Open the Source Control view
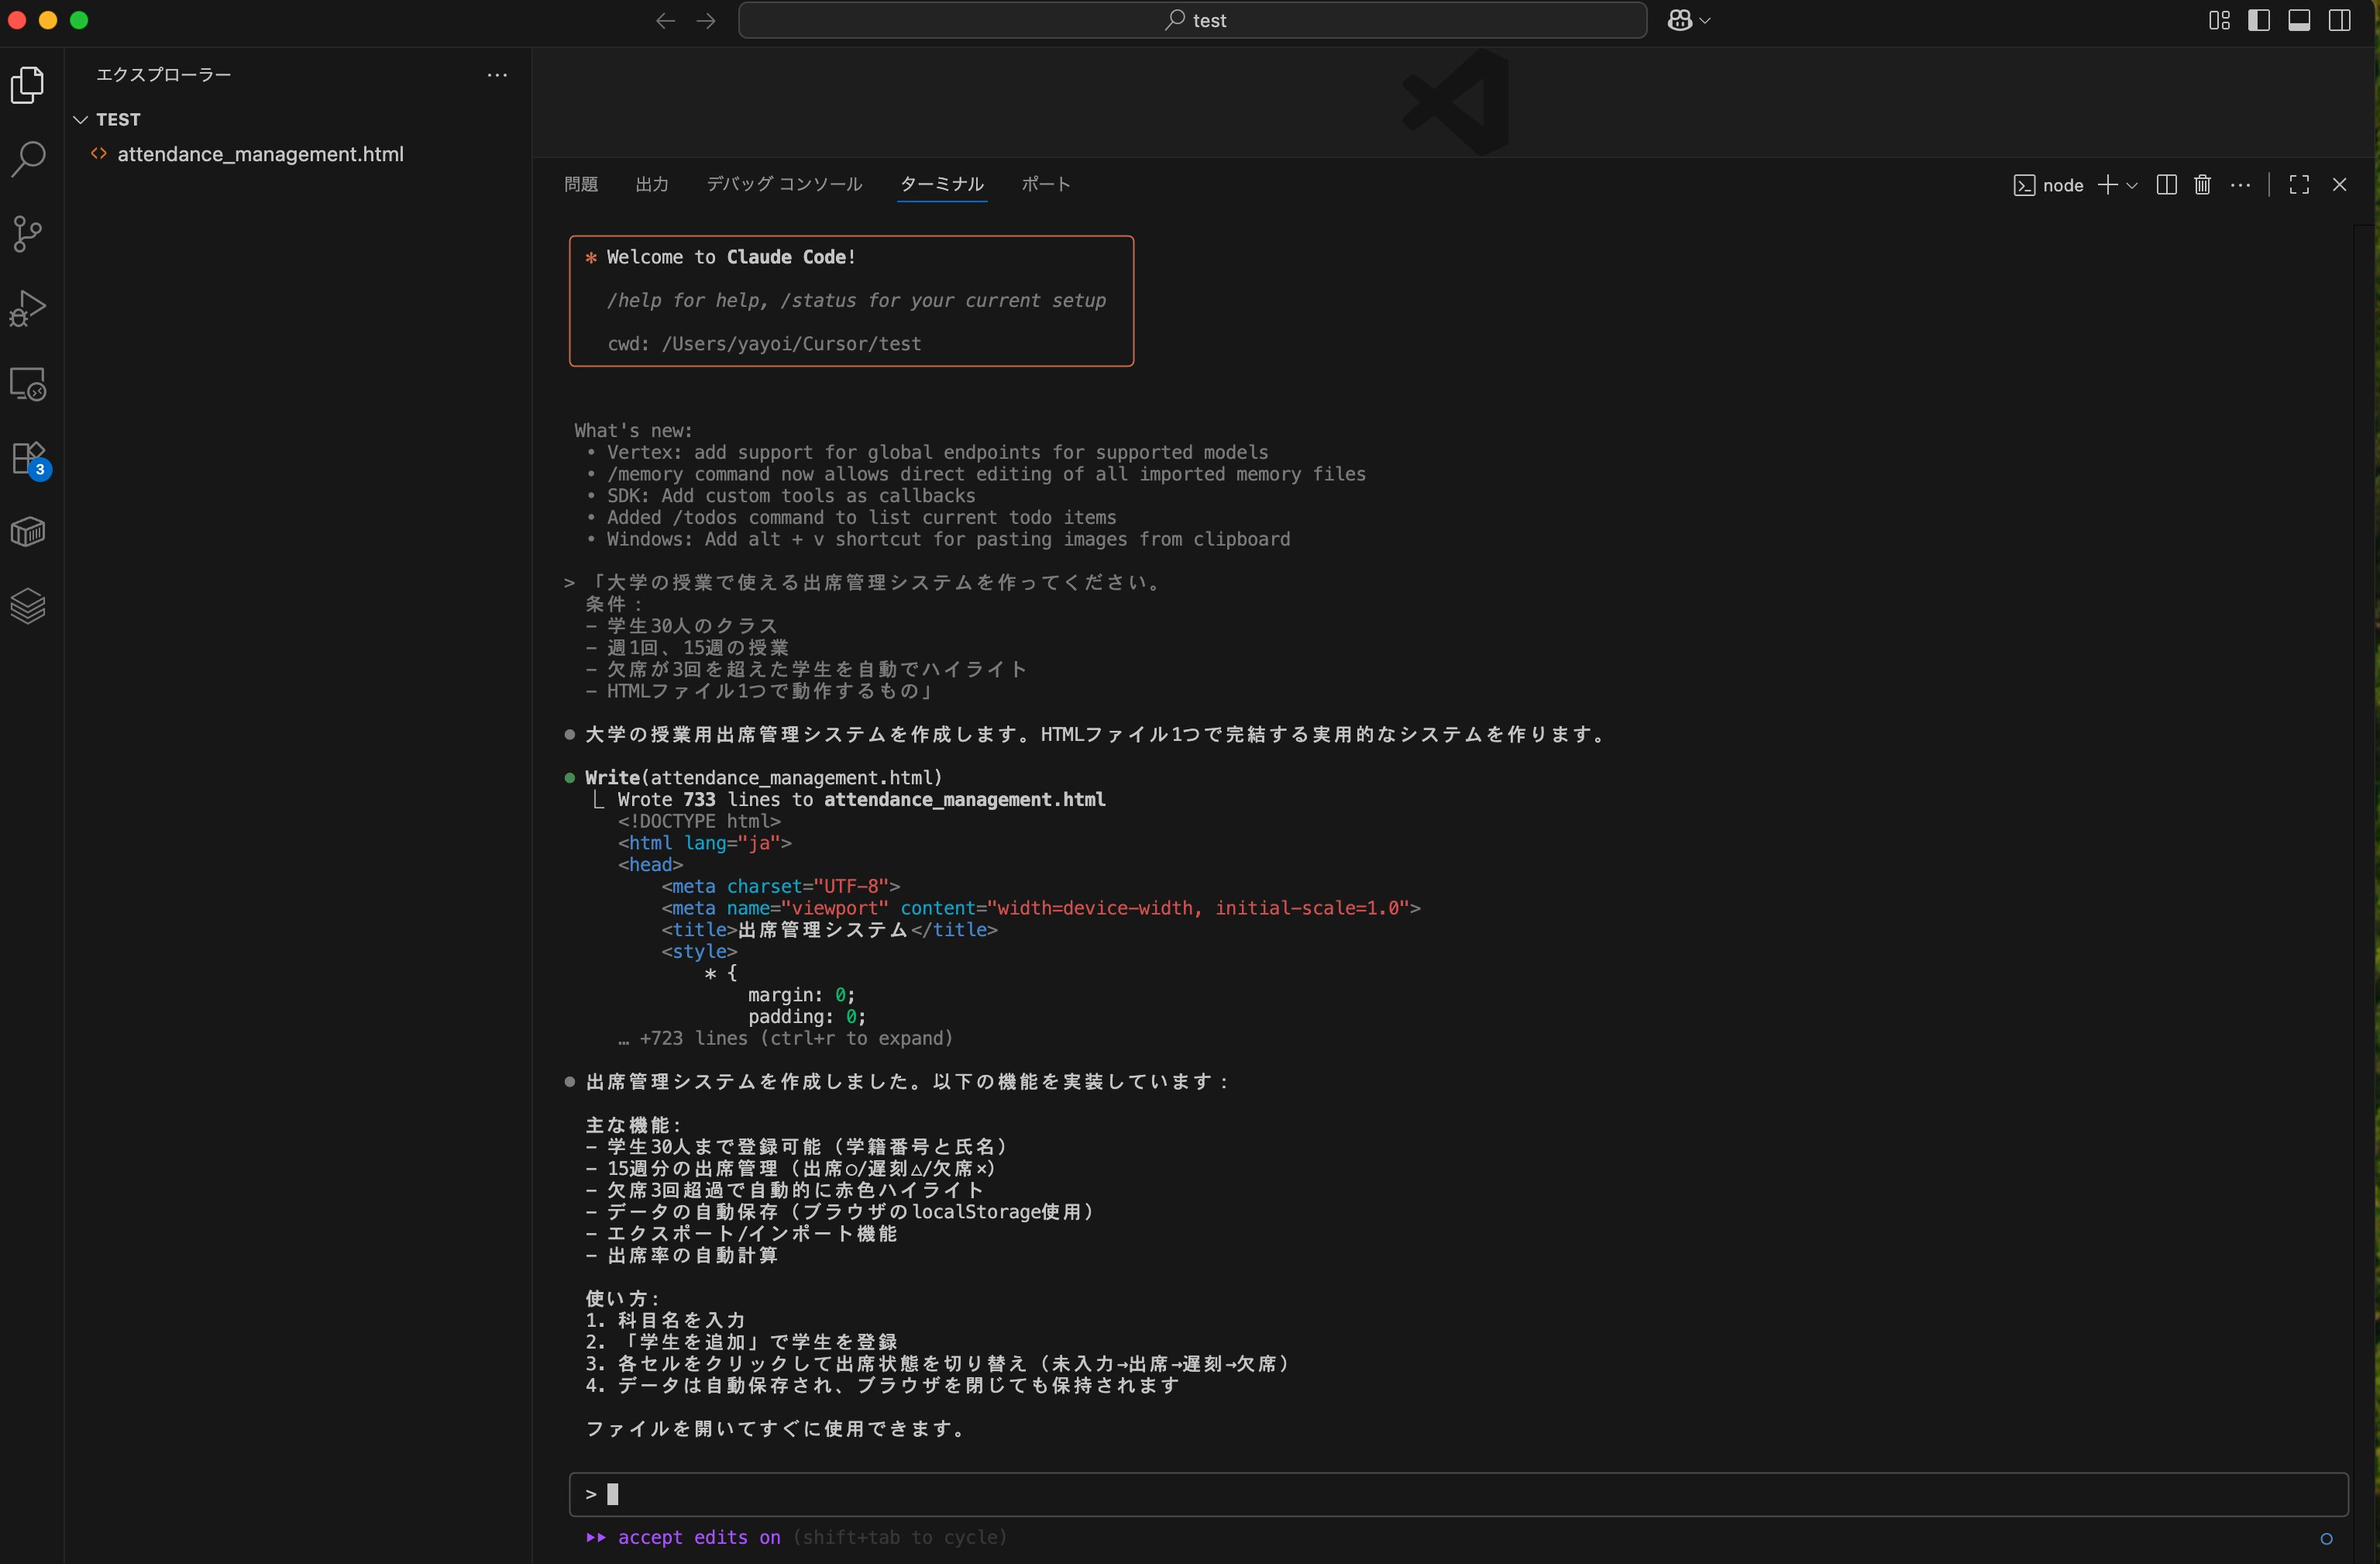Screen dimensions: 2380x1564 [28, 233]
